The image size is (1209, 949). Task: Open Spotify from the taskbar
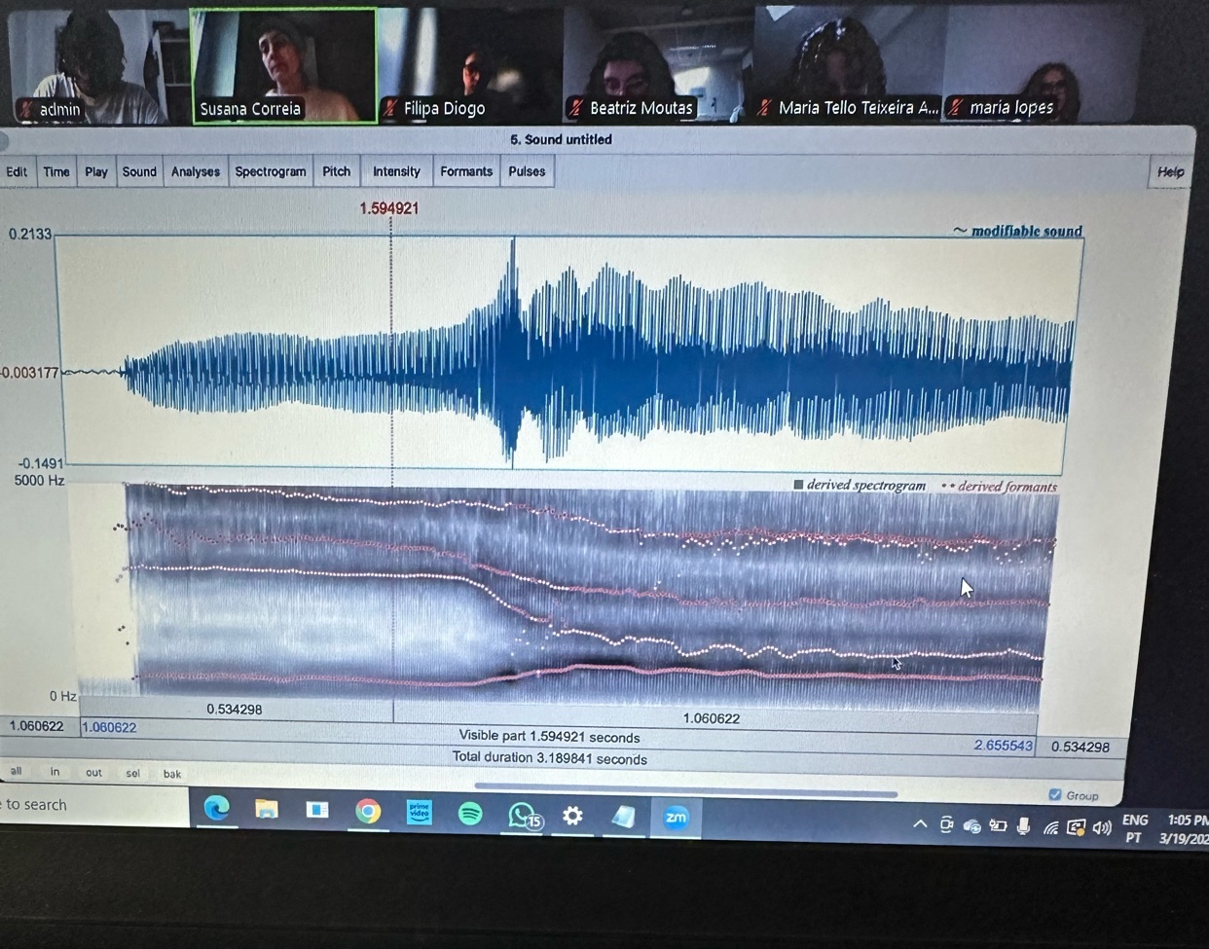click(x=470, y=814)
